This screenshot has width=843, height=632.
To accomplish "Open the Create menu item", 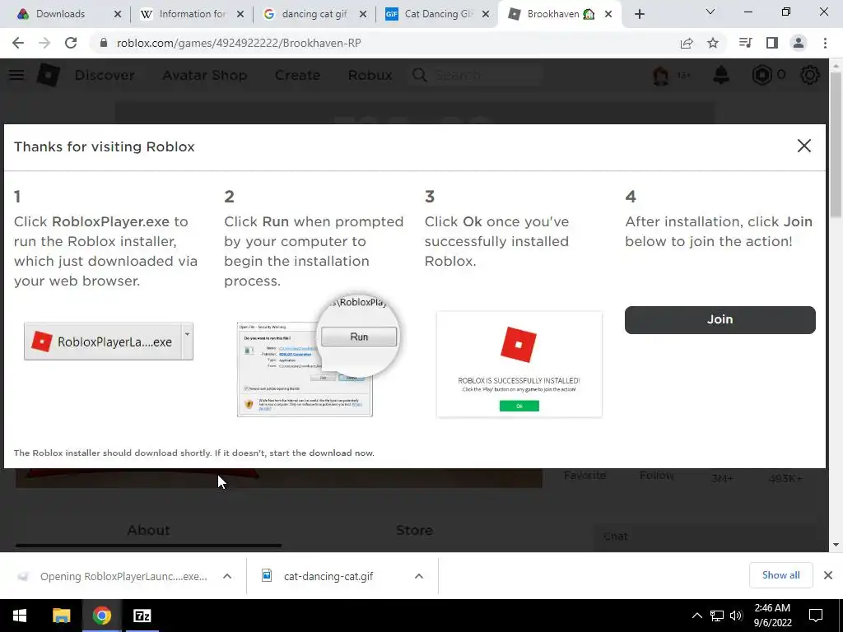I will [297, 75].
